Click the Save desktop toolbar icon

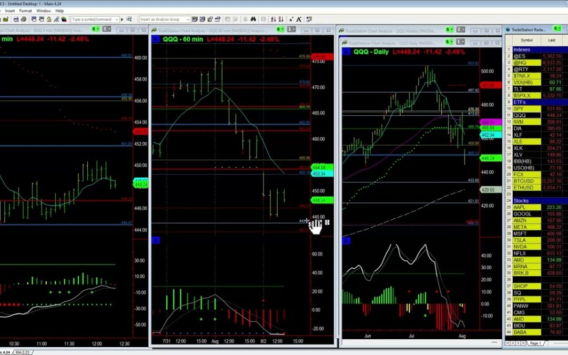16,19
